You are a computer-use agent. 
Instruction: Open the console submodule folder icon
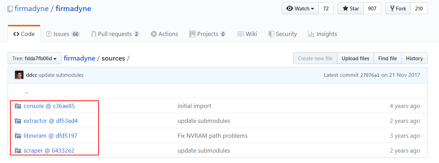pyautogui.click(x=18, y=106)
